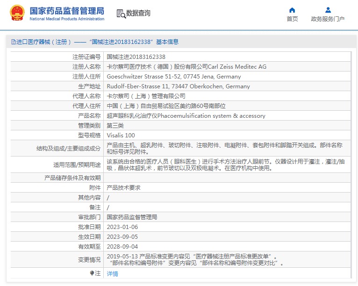The image size is (358, 286).
Task: Click the 第三类 category value
Action: (x=115, y=126)
